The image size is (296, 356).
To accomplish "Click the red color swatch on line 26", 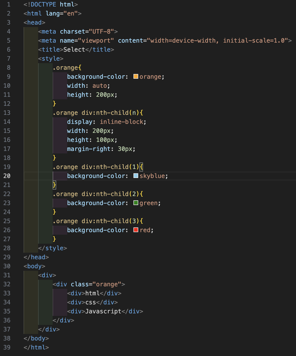I will pos(136,230).
